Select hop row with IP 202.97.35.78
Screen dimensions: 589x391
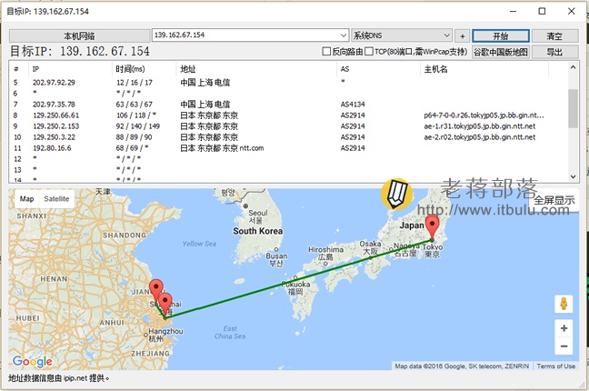pyautogui.click(x=289, y=105)
